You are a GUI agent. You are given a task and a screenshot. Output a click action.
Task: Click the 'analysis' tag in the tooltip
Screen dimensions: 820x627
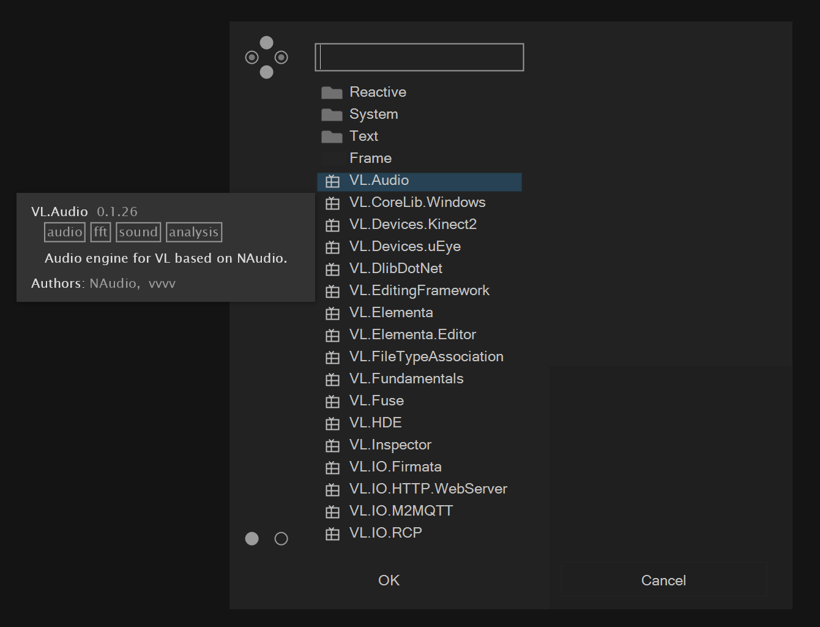pyautogui.click(x=194, y=232)
